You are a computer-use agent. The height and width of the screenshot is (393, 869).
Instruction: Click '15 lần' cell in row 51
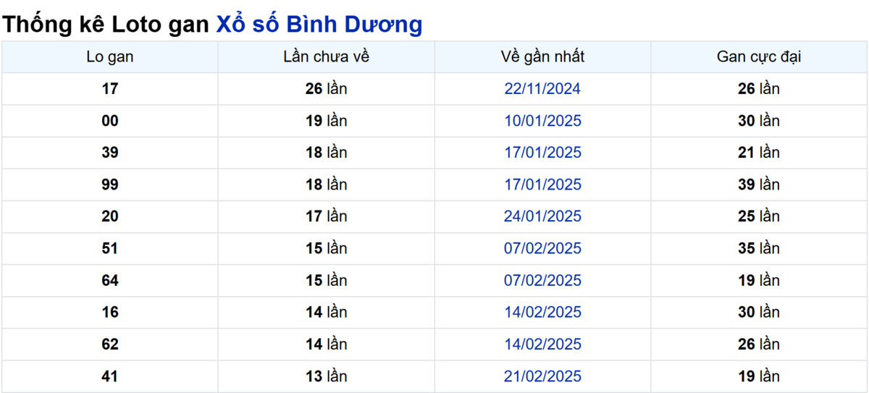click(327, 248)
